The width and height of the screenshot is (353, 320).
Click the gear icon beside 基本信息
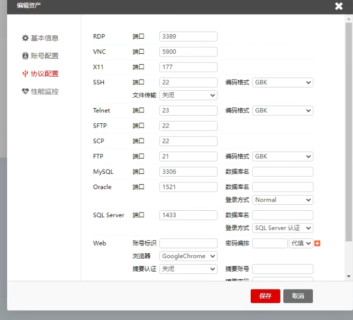coord(25,39)
